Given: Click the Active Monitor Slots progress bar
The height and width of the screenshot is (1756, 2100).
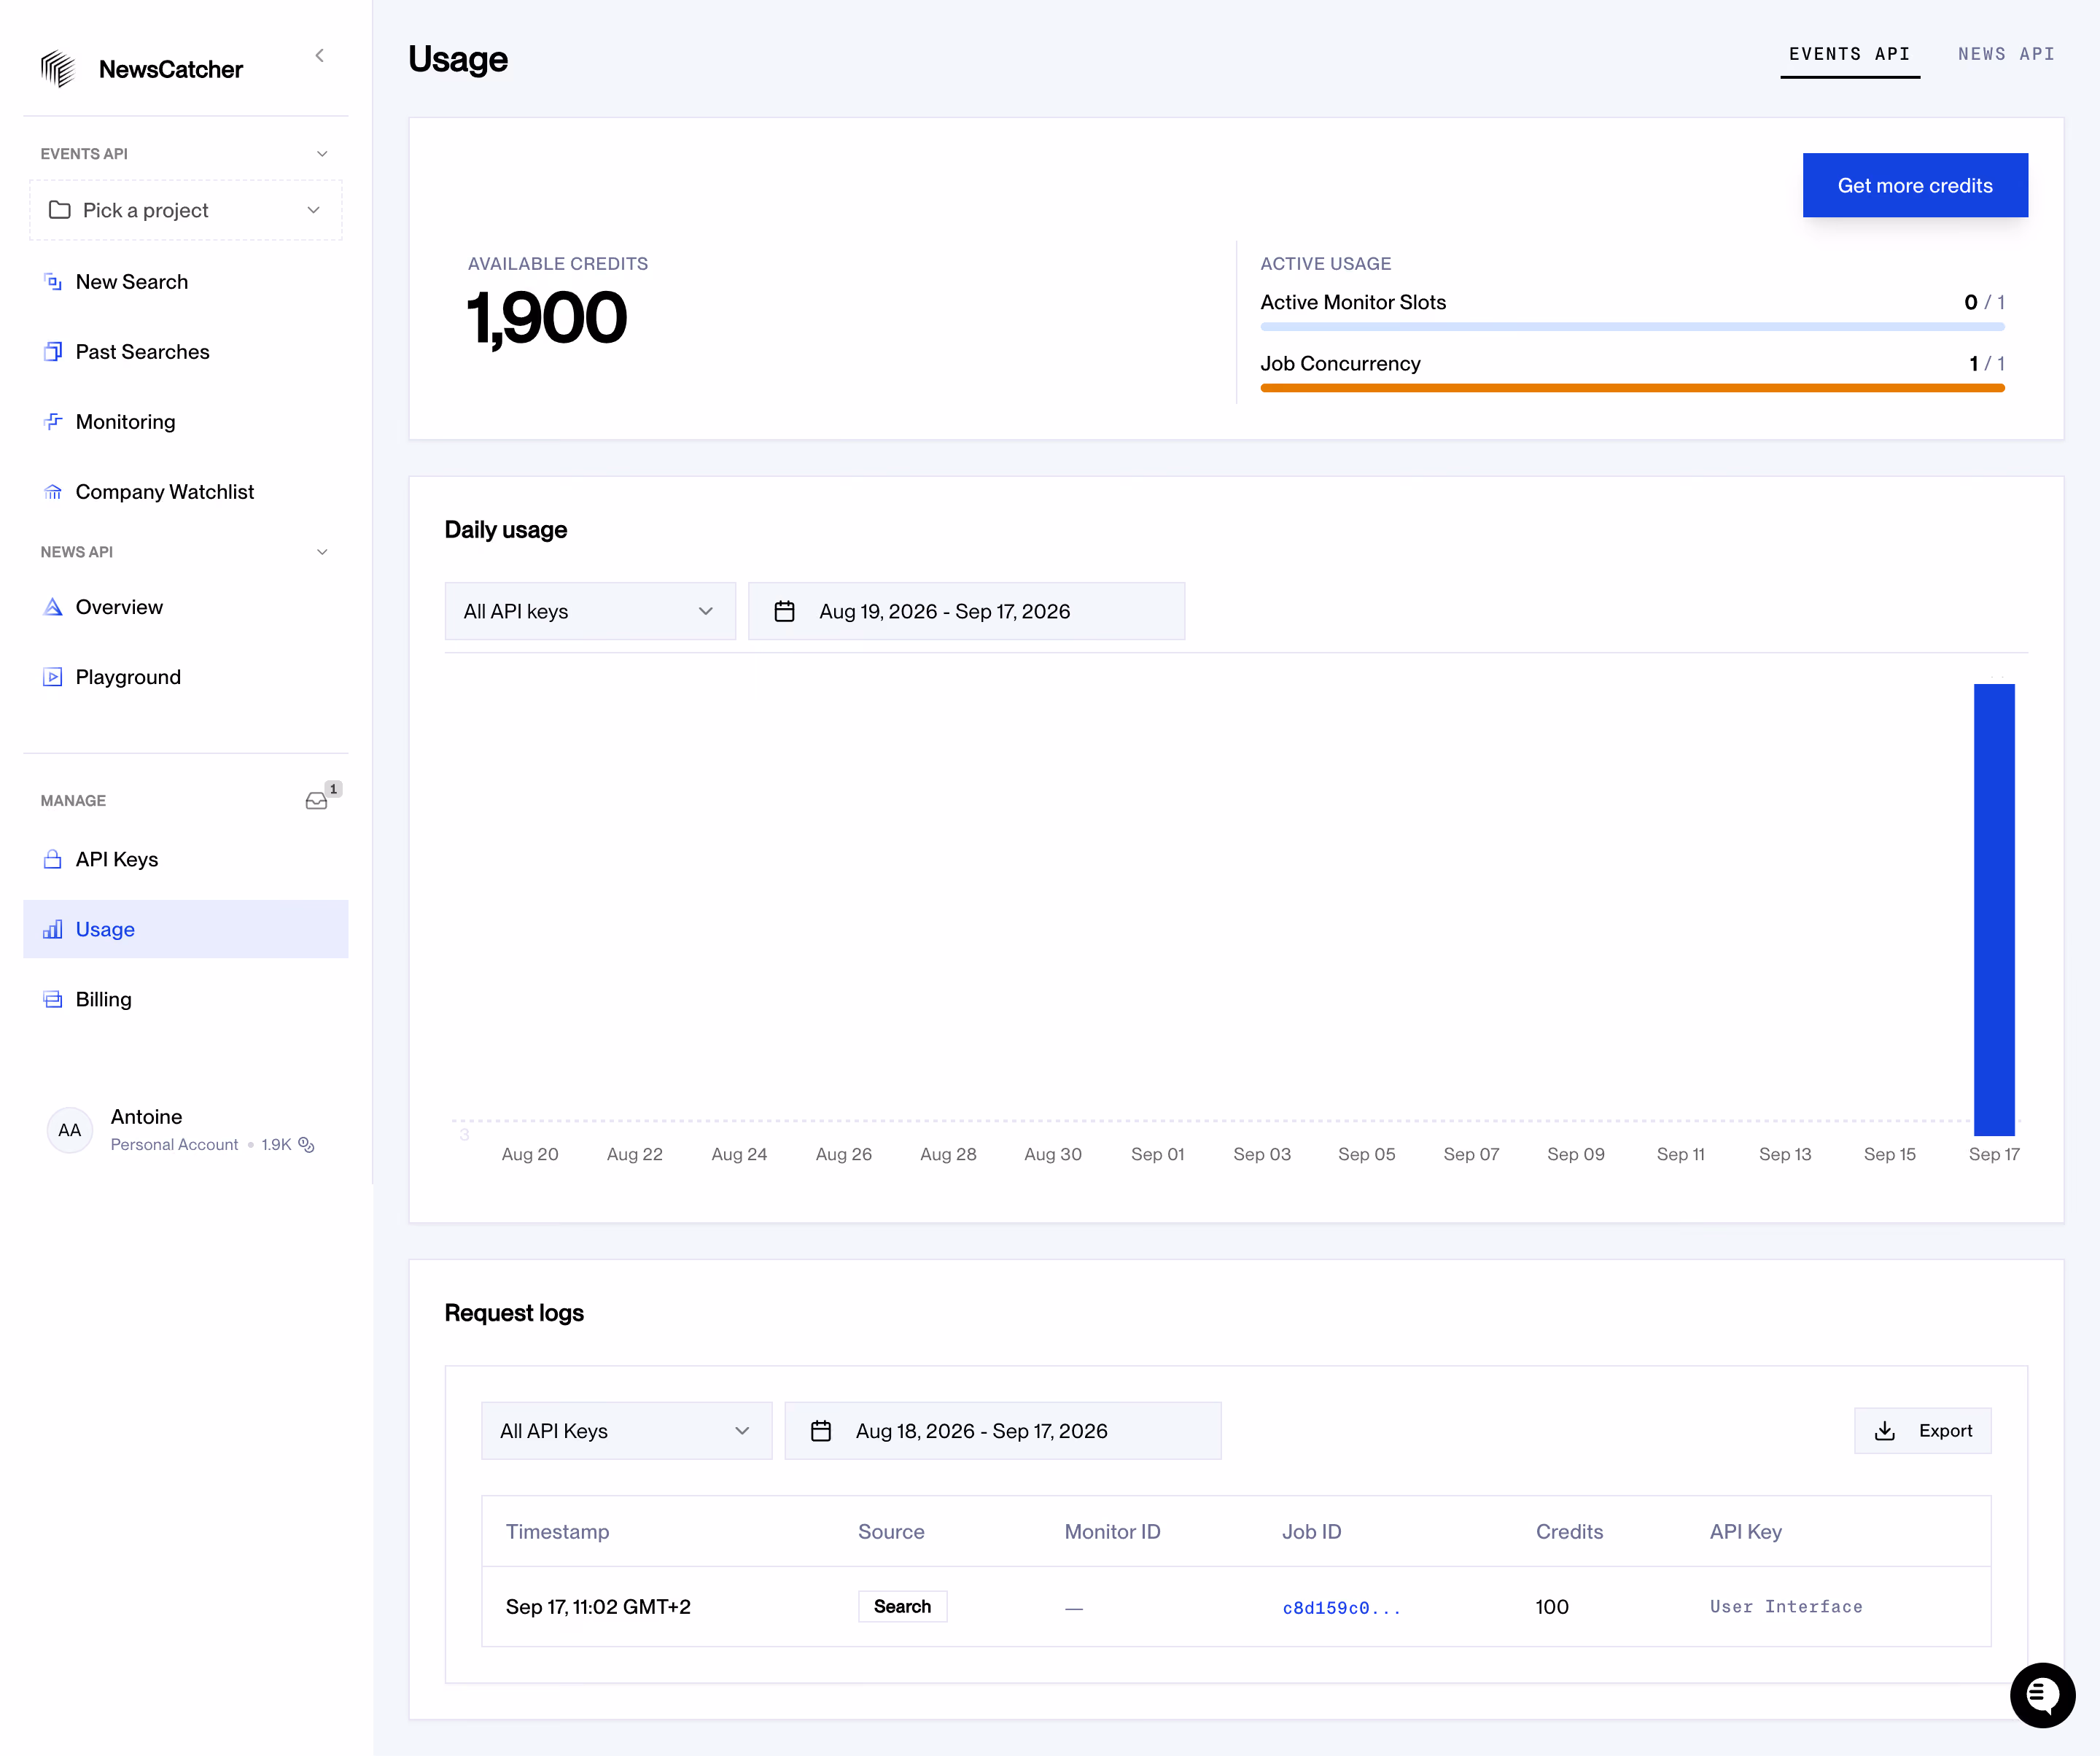Looking at the screenshot, I should (1632, 327).
